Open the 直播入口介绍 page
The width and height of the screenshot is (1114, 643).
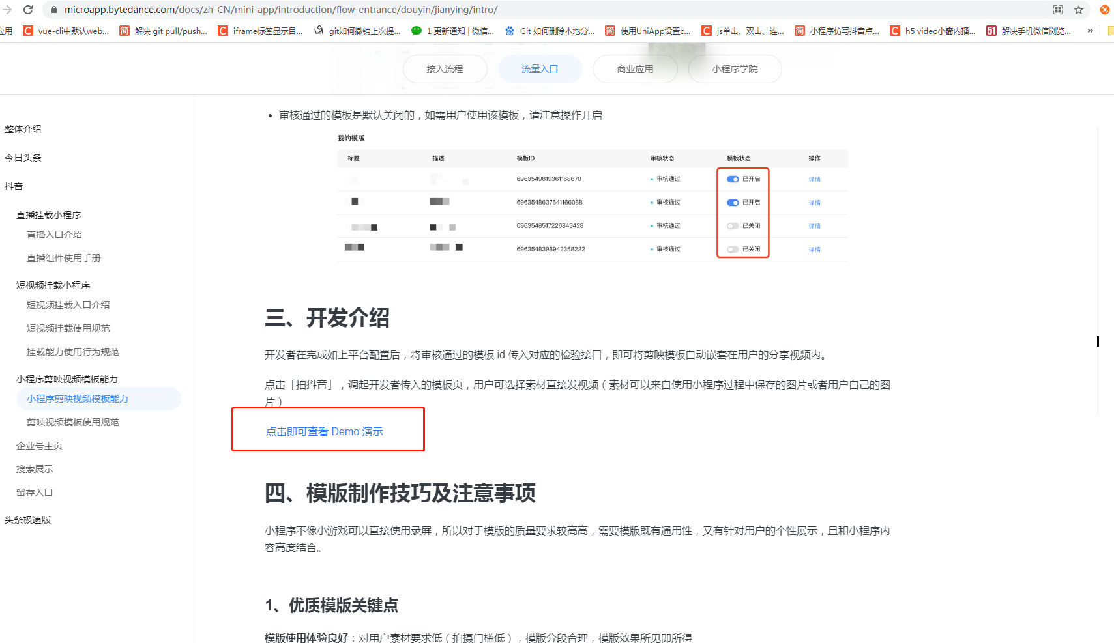54,235
